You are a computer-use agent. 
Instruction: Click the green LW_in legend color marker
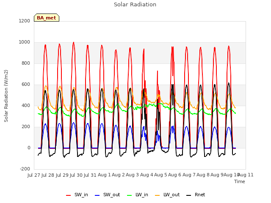point(130,195)
